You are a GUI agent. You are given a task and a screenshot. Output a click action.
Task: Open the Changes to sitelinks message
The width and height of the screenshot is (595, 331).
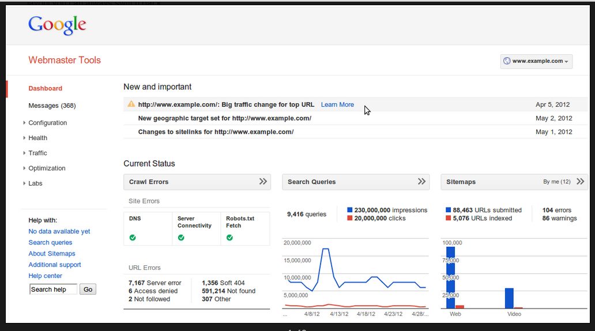coord(216,132)
